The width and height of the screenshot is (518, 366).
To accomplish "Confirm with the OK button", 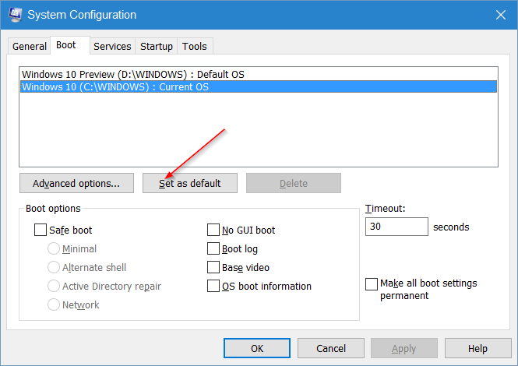I will pos(257,348).
